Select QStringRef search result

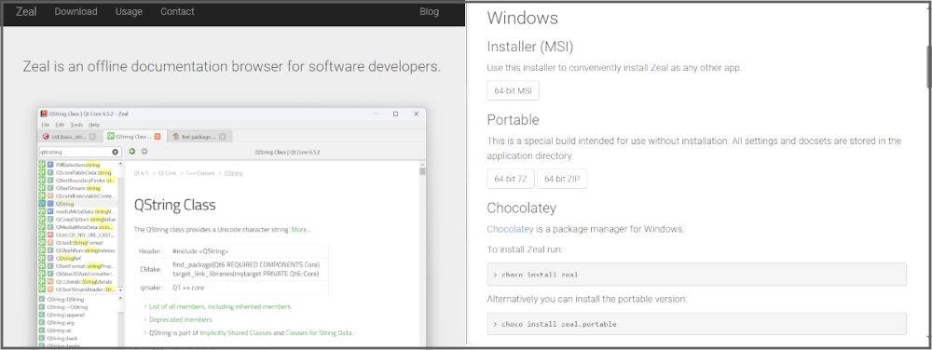(x=78, y=259)
